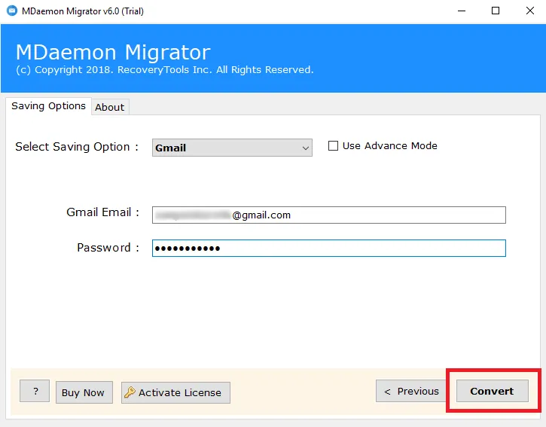Go back with the Previous button
The image size is (546, 427).
(x=411, y=391)
